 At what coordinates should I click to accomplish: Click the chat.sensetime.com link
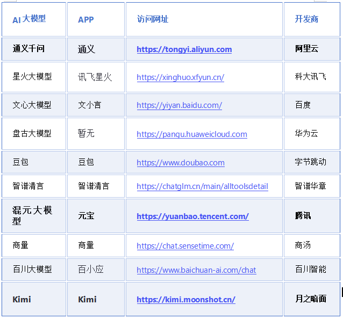[185, 245]
